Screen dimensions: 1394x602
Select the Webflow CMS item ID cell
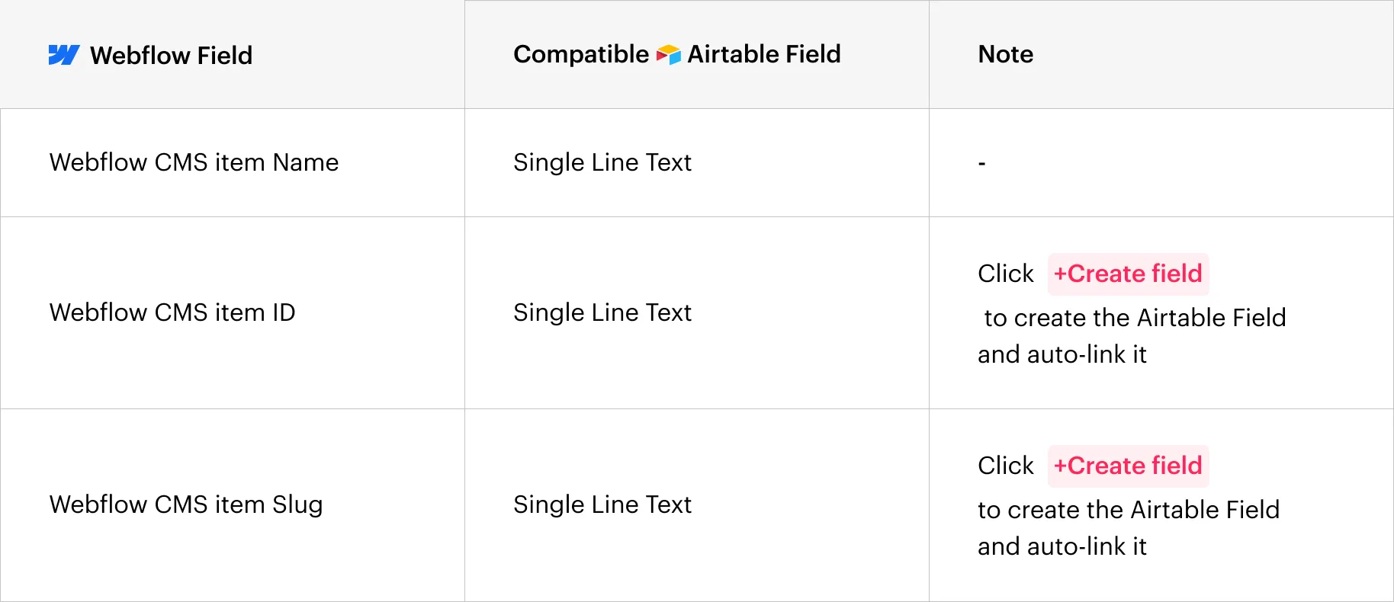pos(233,313)
